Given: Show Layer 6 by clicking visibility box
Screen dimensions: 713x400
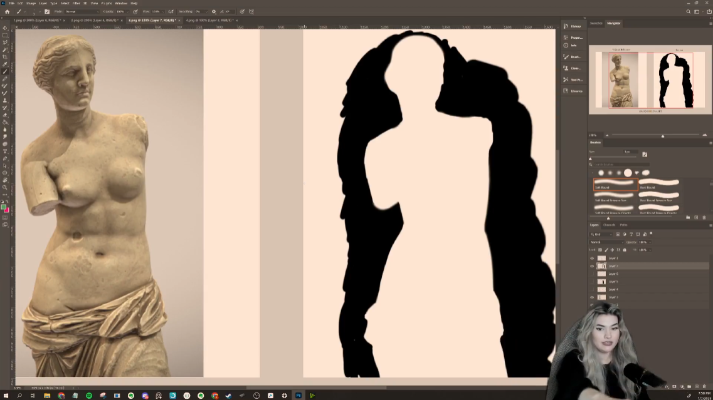Looking at the screenshot, I should click(592, 274).
